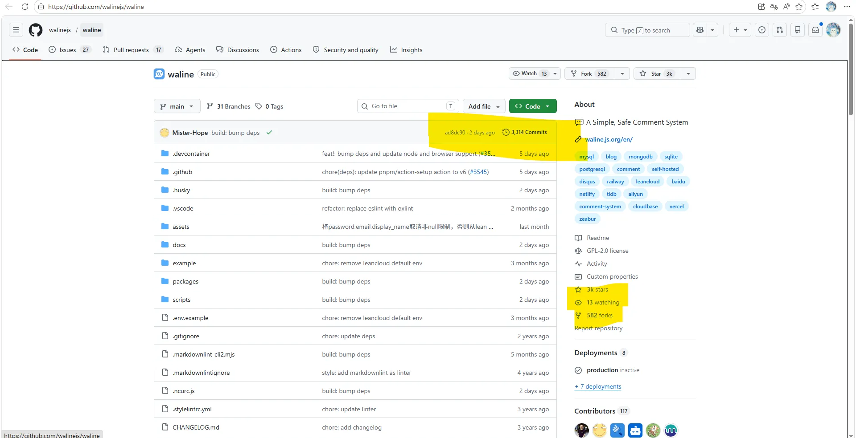Image resolution: width=856 pixels, height=438 pixels.
Task: Open the Discussions tab
Action: (x=238, y=50)
